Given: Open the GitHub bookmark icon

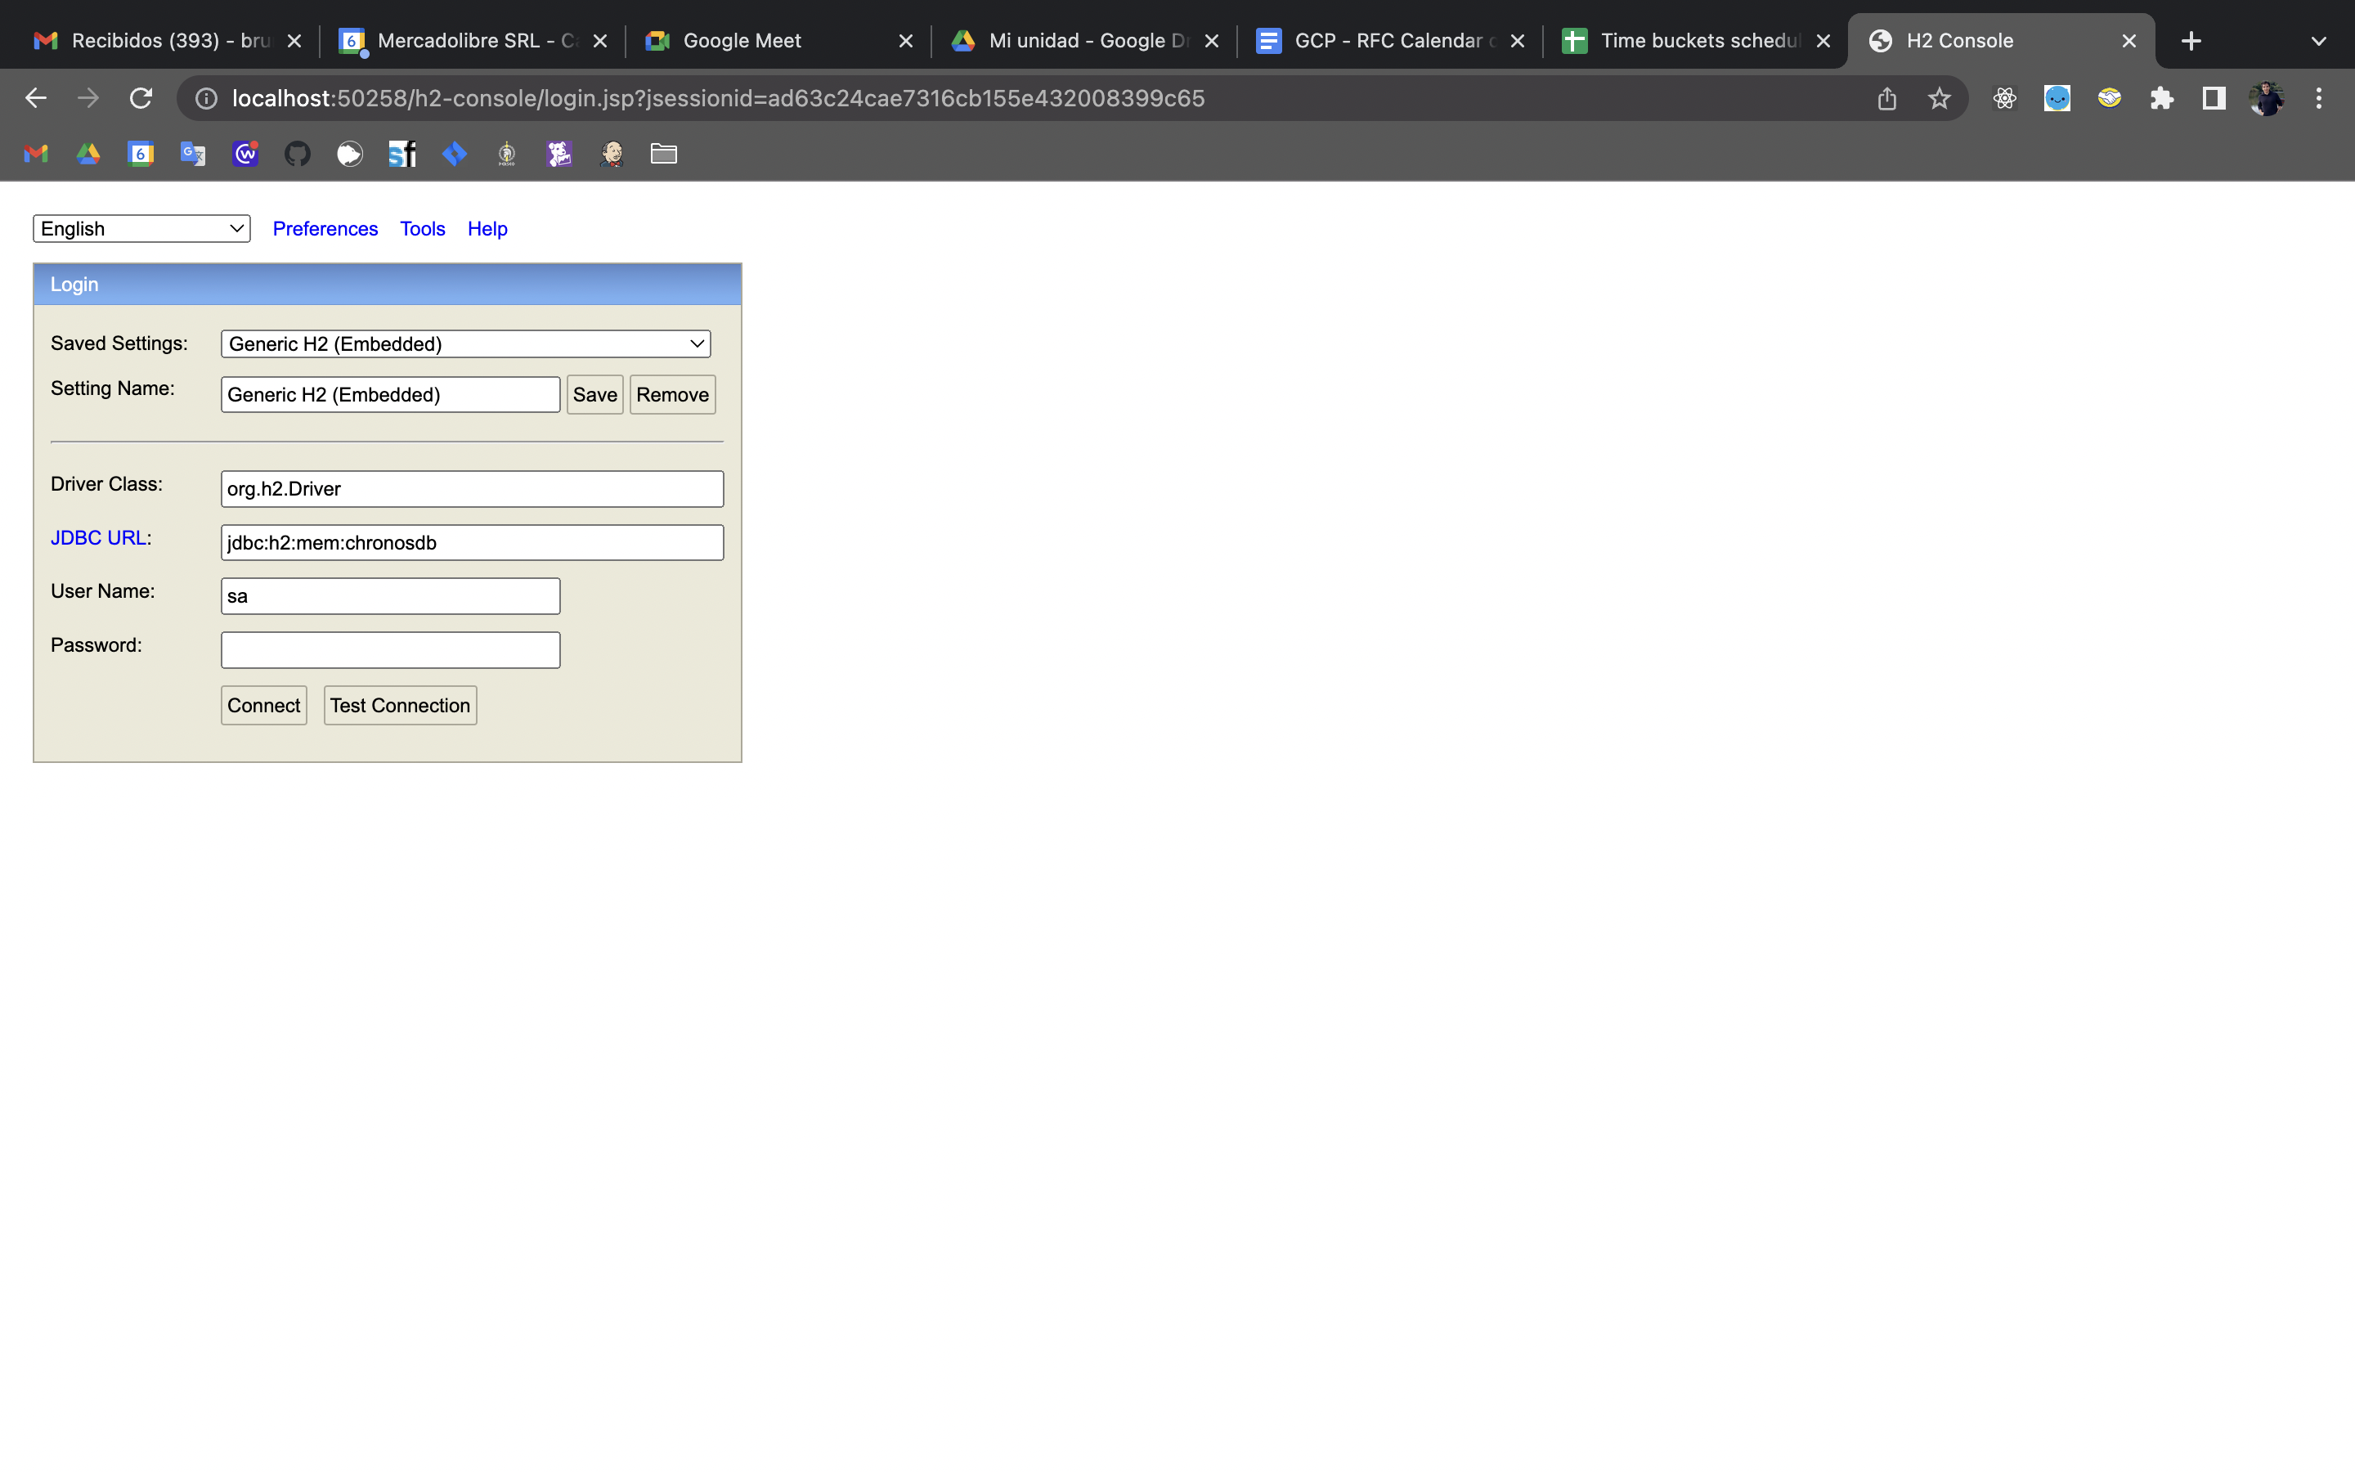Looking at the screenshot, I should (298, 154).
